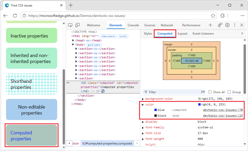This screenshot has width=248, height=151.
Task: Click the Shorthand properties card
Action: 32,84
